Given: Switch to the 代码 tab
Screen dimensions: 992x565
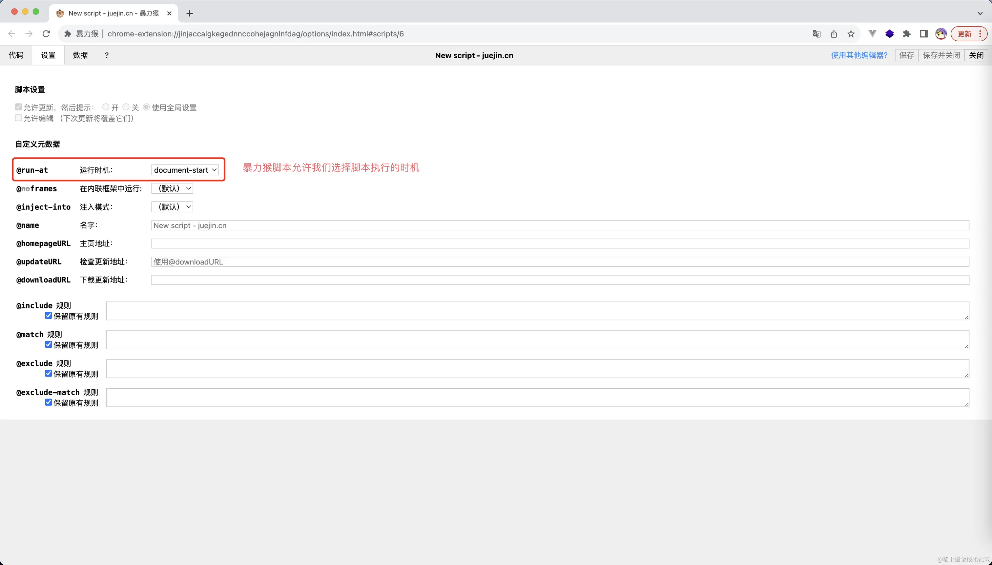Looking at the screenshot, I should [x=16, y=55].
